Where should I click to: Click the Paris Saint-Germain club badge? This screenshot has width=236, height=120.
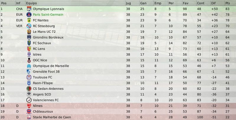tap(29, 15)
